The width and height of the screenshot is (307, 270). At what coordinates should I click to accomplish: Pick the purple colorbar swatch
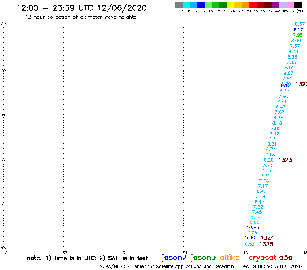pos(275,5)
